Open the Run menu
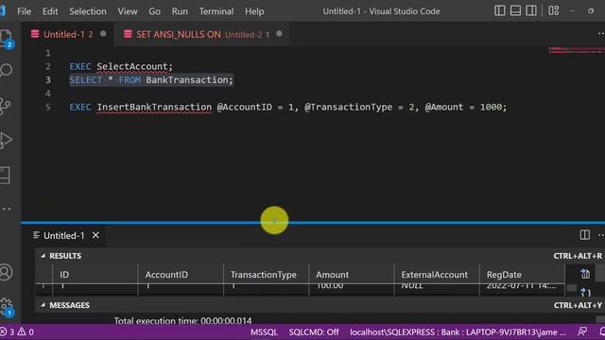605x340 pixels. click(x=180, y=11)
